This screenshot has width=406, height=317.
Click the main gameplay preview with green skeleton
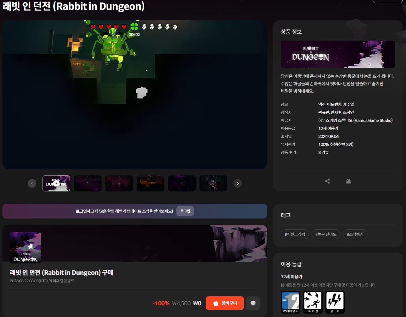click(x=135, y=95)
